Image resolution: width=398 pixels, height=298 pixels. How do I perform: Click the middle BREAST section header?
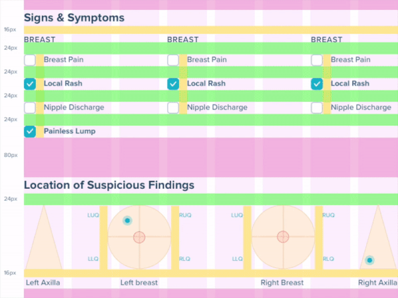click(x=183, y=39)
